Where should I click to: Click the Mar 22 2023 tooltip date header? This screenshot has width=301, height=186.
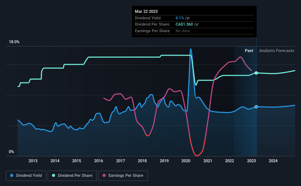pos(146,11)
